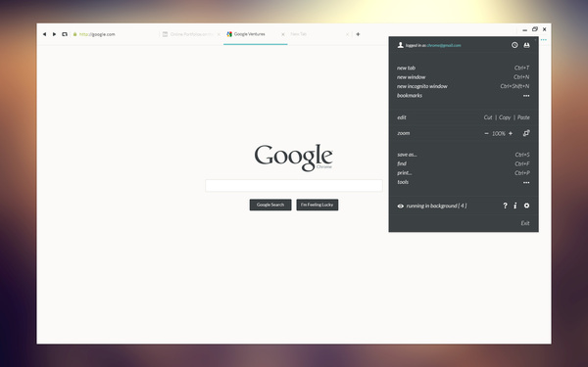Screen dimensions: 588x367
Task: Decrease zoom with the minus button
Action: click(x=486, y=133)
